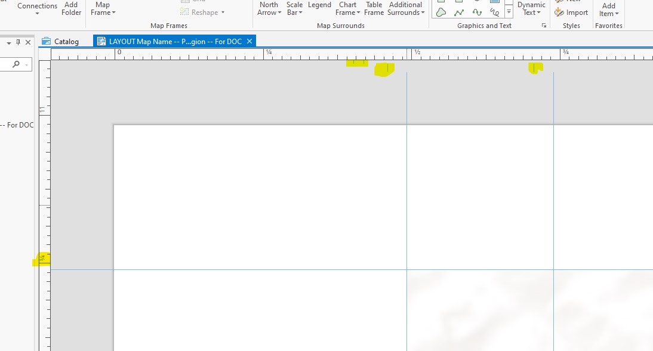Click the ½ mark on horizontal ruler

[x=417, y=52]
